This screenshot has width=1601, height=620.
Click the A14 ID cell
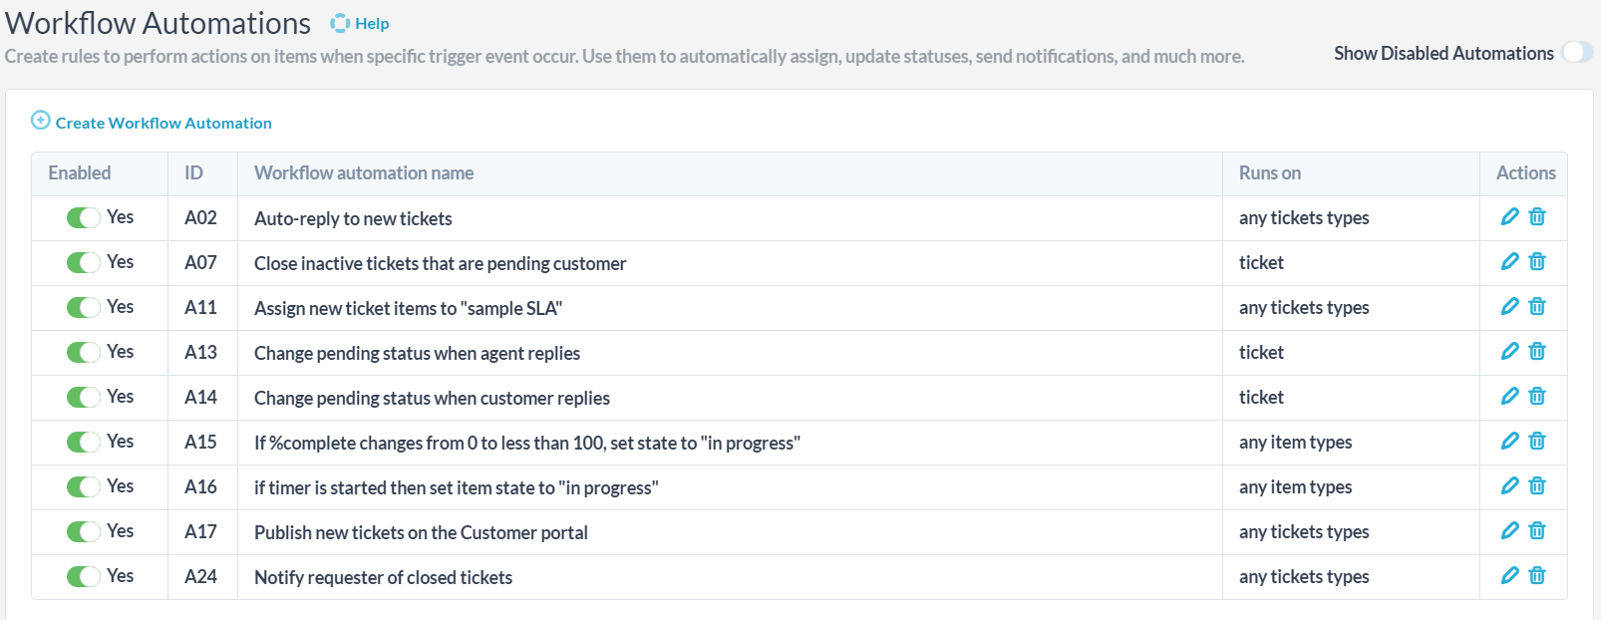coord(200,397)
